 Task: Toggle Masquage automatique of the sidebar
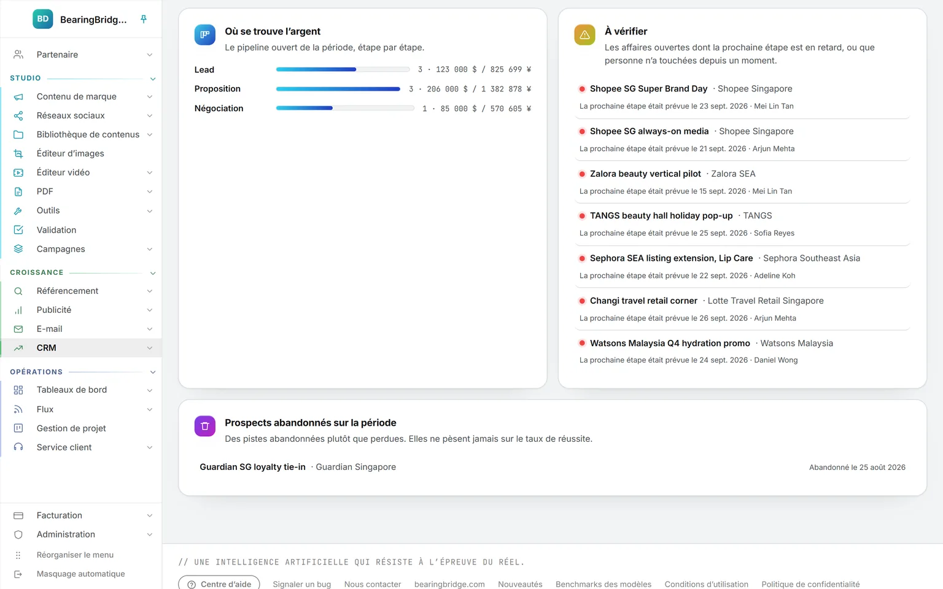tap(81, 574)
